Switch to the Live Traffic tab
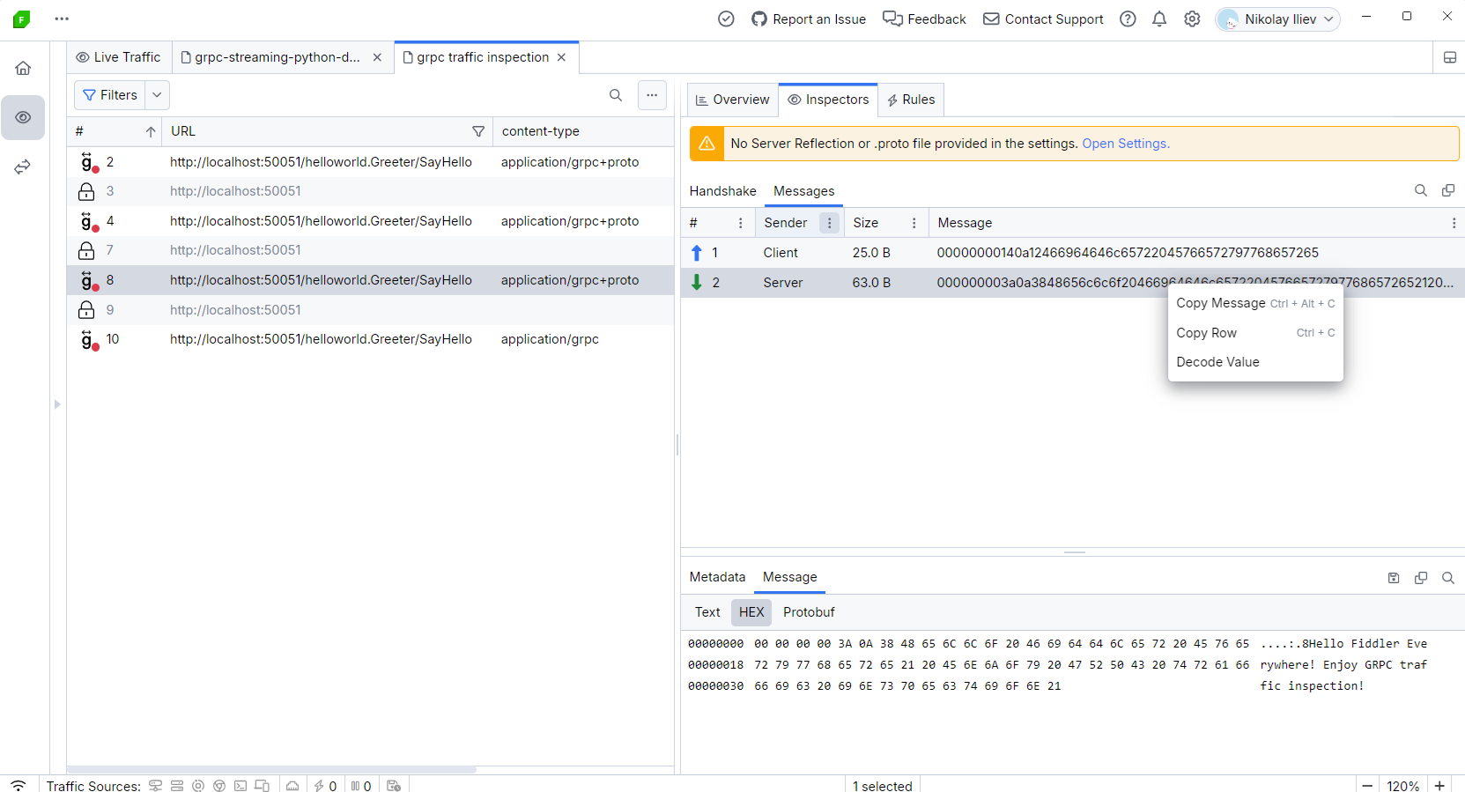 pos(119,57)
